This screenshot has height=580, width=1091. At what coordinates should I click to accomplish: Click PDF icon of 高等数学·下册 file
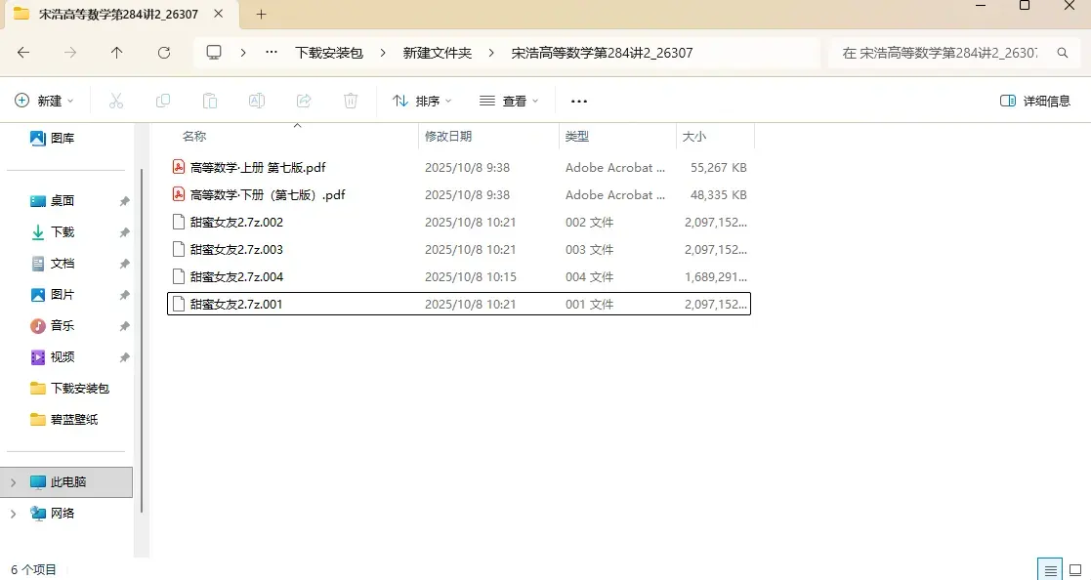(179, 194)
